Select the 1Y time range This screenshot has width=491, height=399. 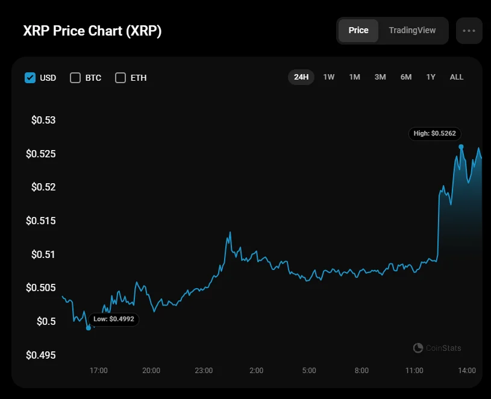431,77
